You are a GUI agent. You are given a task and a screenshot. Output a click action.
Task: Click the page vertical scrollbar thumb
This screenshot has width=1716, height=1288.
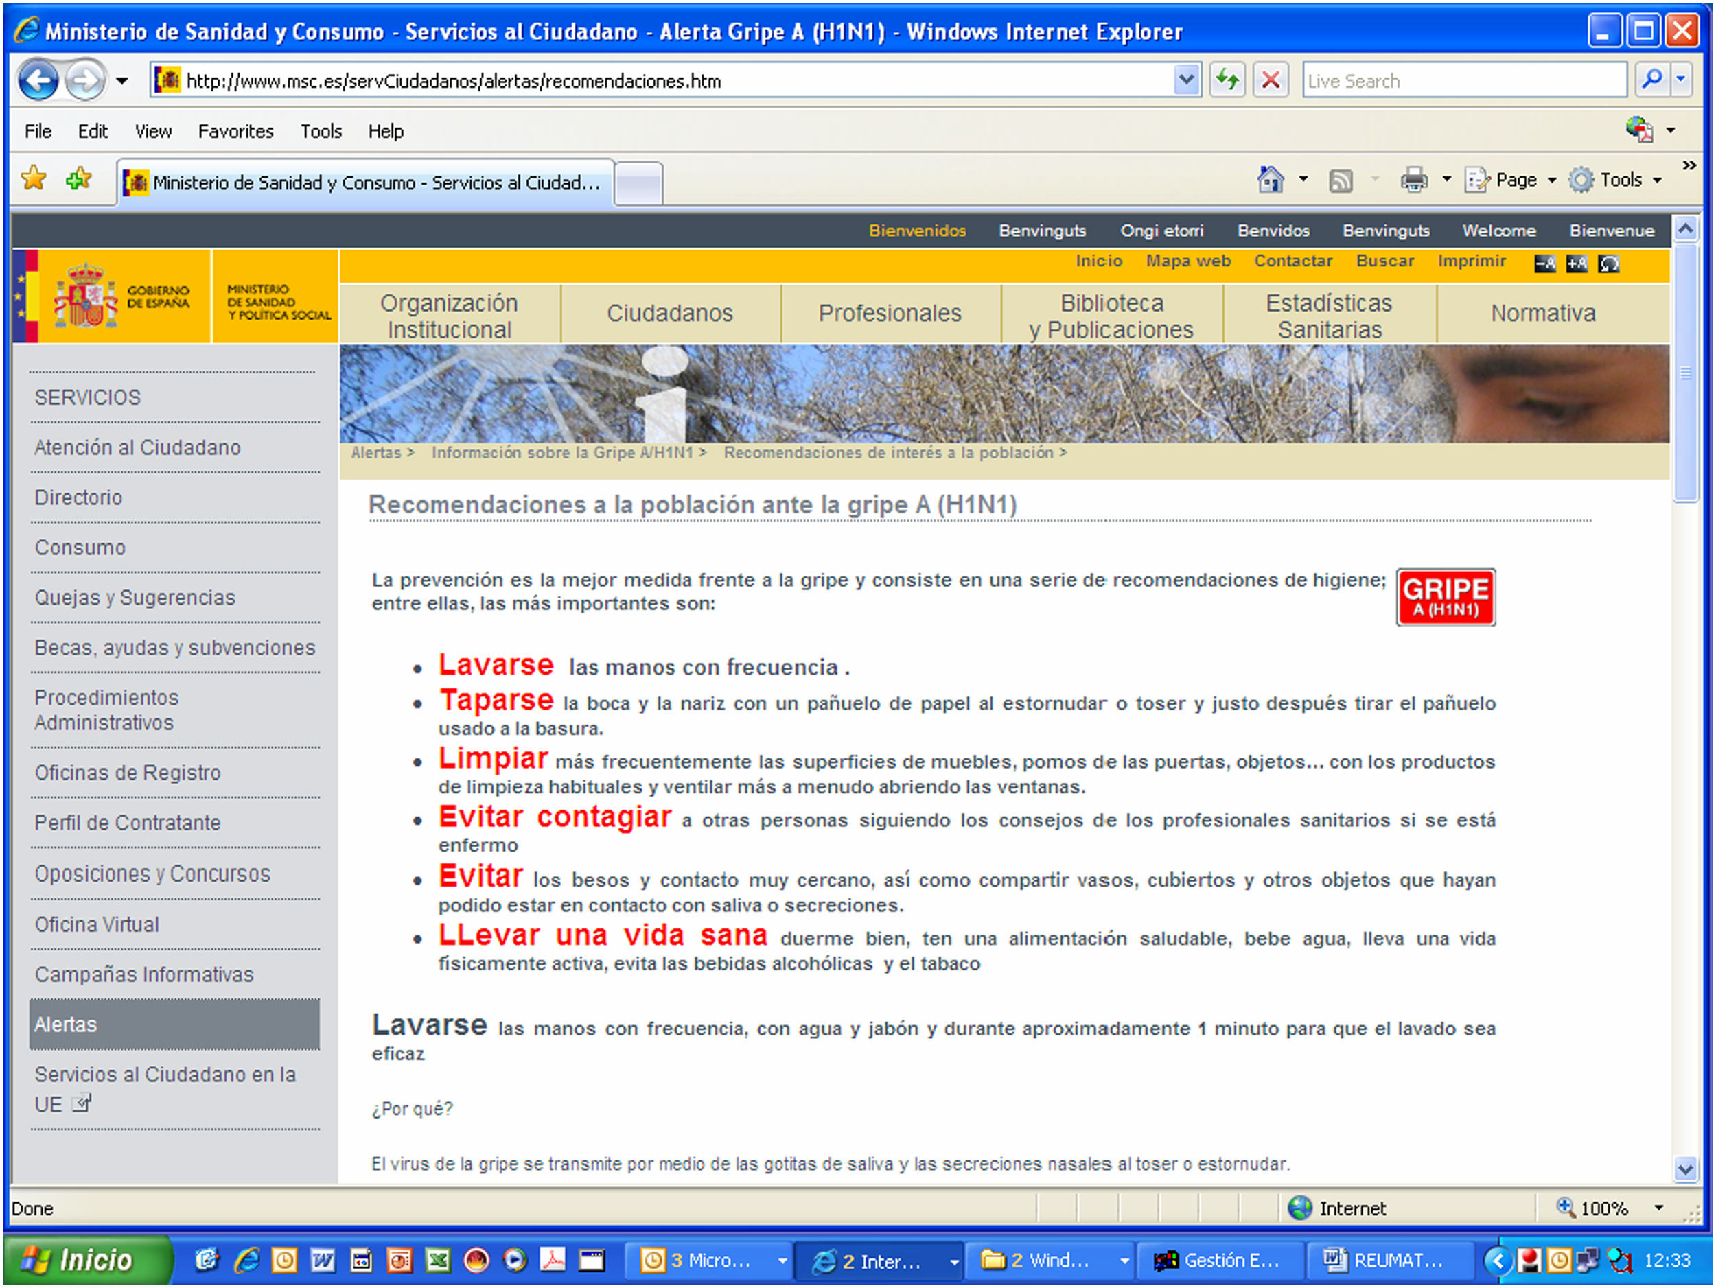click(x=1685, y=372)
